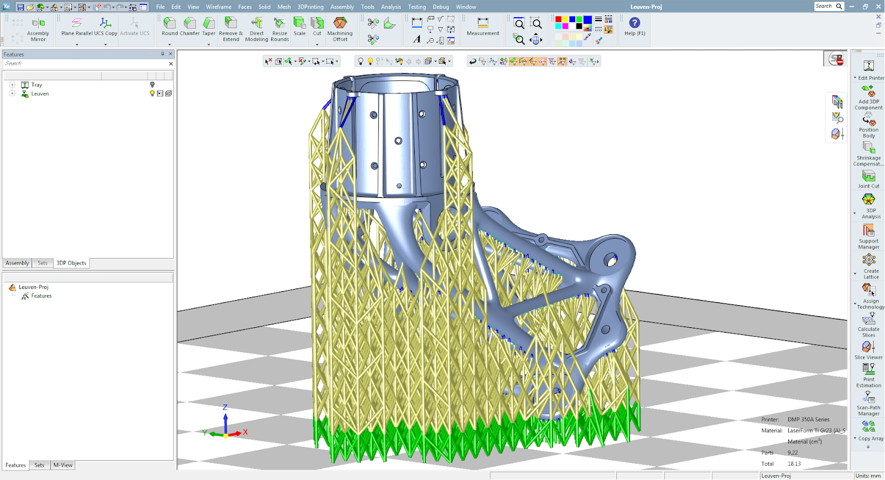Open the Scan-Path Manager
Image resolution: width=885 pixels, height=480 pixels.
(x=868, y=404)
